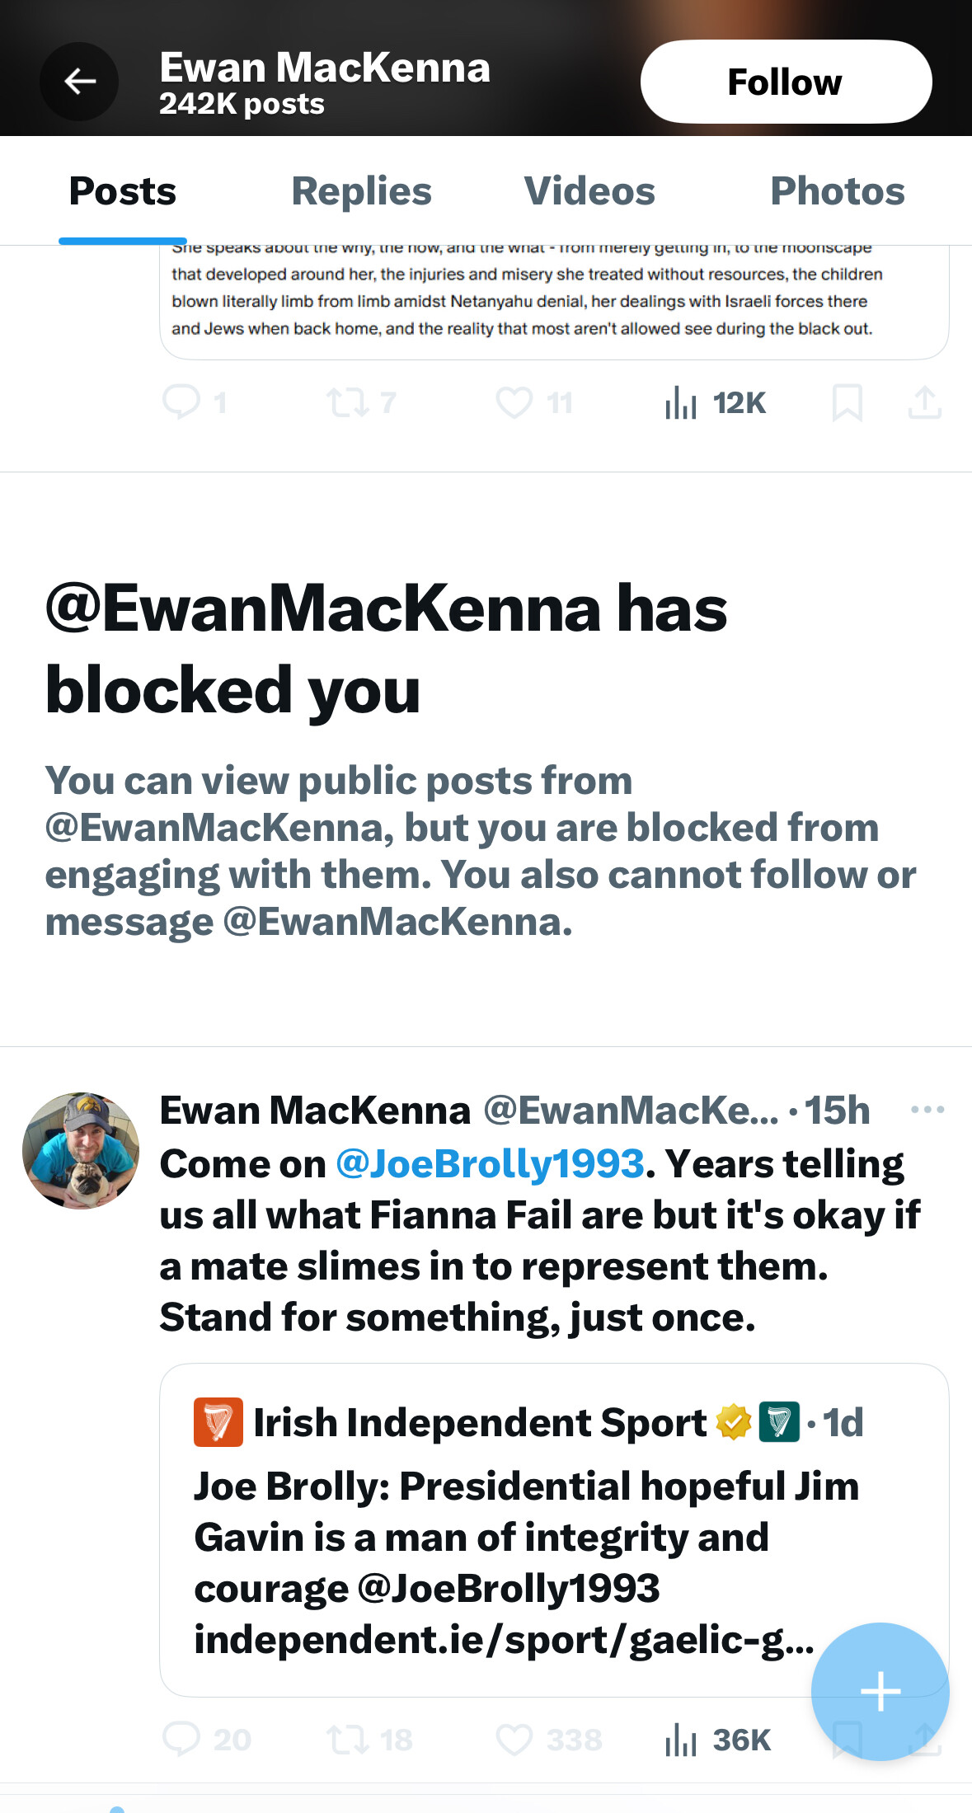Reply to the post with 1 comment
Viewport: 972px width, 1813px height.
(x=182, y=402)
